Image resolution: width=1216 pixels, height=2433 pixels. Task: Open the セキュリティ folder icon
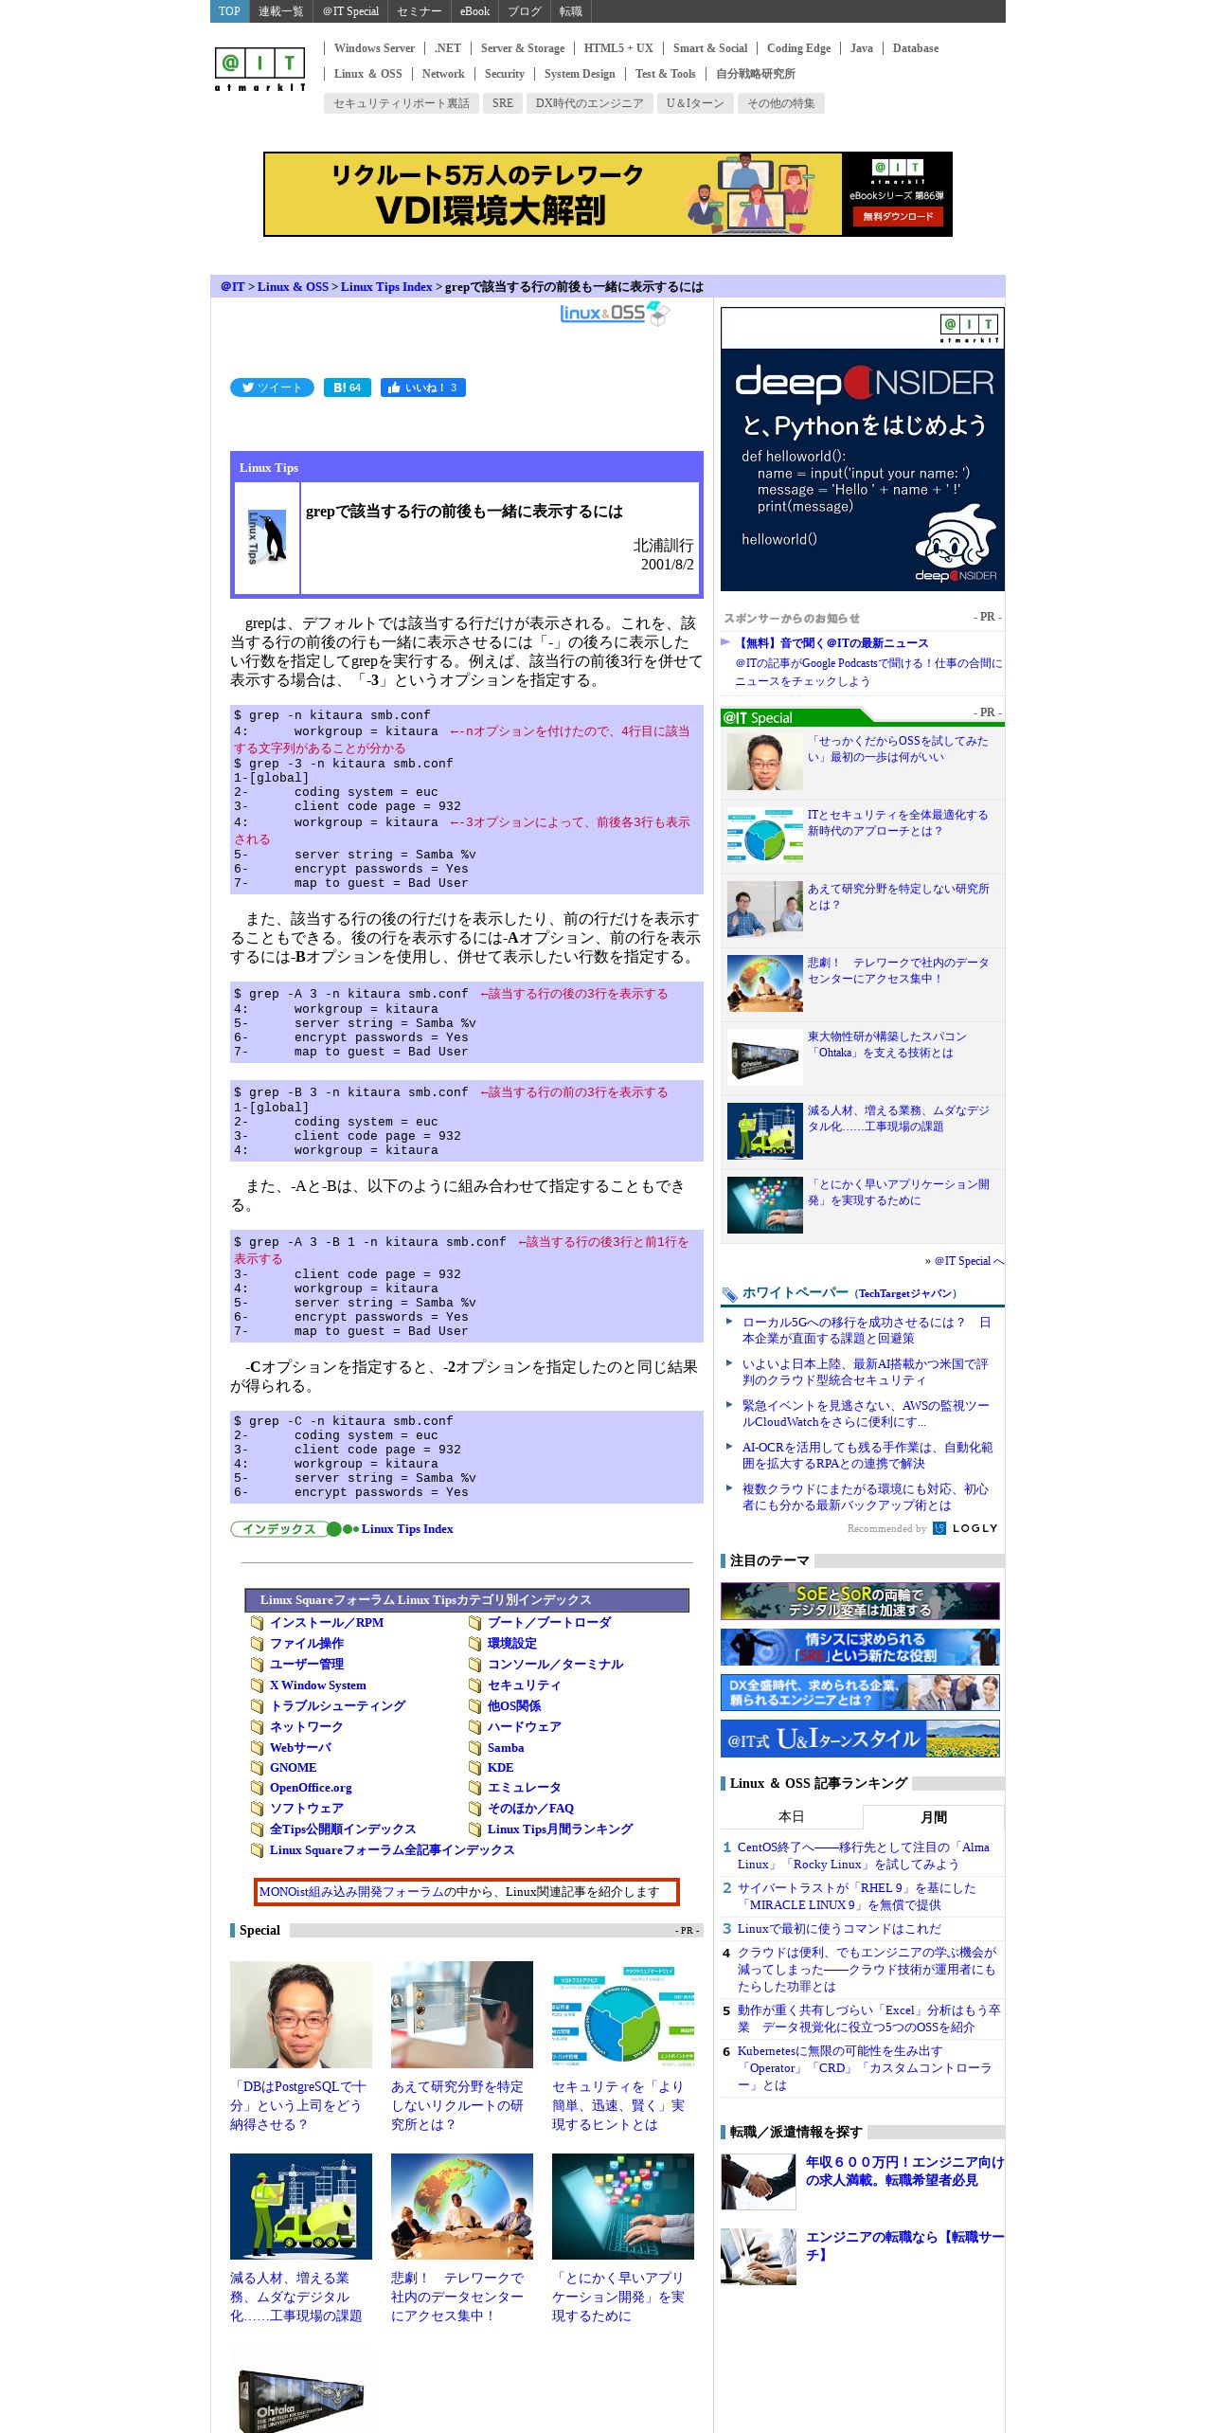tap(474, 1685)
